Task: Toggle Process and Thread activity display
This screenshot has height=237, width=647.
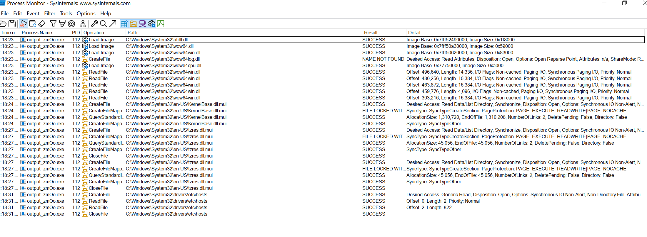Action: point(151,24)
